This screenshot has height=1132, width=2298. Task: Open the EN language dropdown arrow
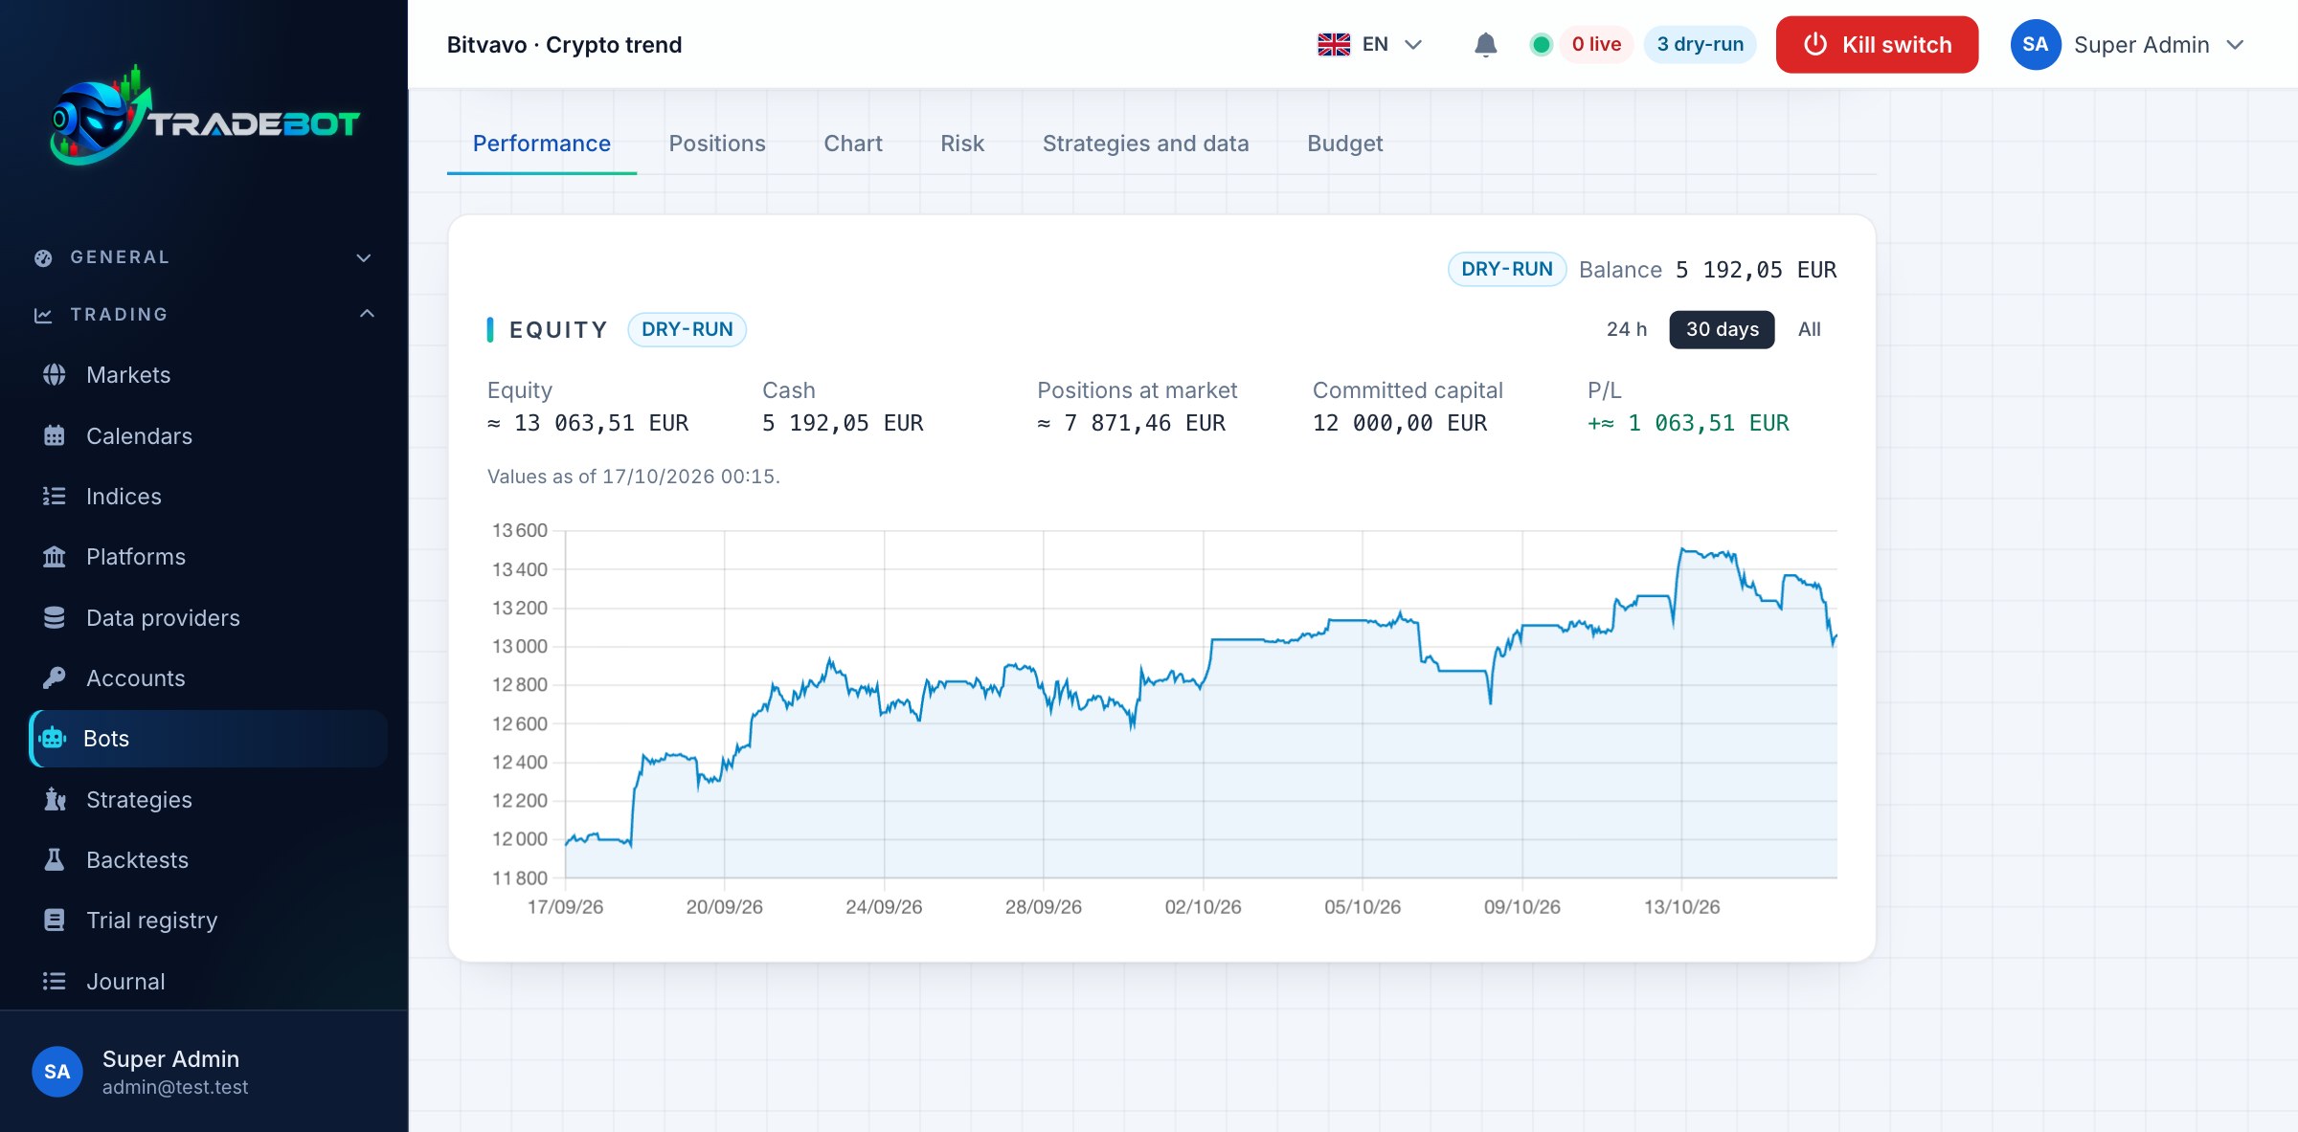coord(1413,45)
